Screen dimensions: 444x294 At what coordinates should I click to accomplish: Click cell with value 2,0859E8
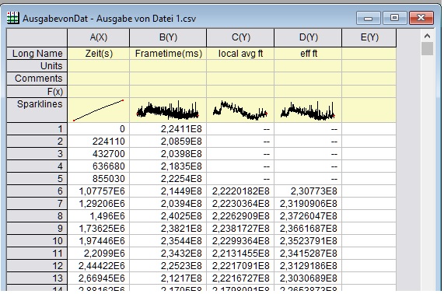pos(168,142)
